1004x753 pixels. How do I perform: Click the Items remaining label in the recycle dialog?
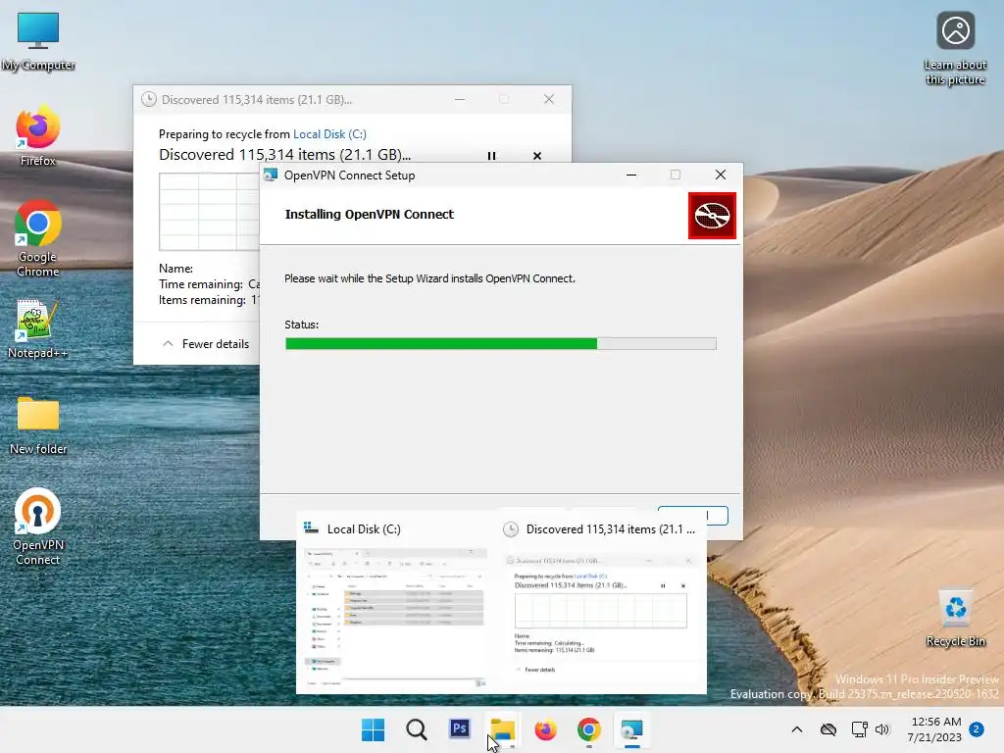pos(202,300)
